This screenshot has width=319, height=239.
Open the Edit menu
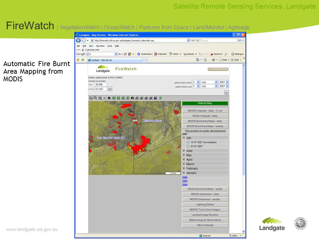(x=84, y=46)
